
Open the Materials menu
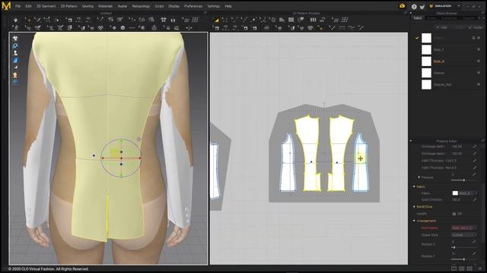tap(105, 6)
